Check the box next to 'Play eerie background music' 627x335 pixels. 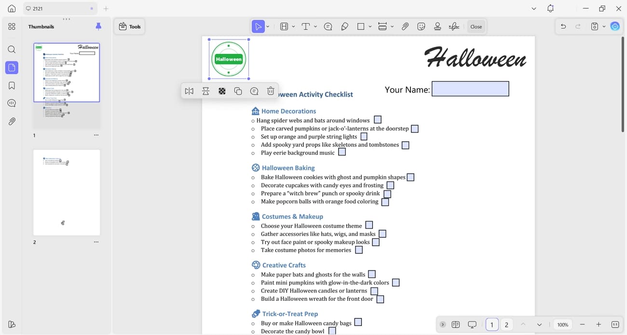tap(342, 151)
